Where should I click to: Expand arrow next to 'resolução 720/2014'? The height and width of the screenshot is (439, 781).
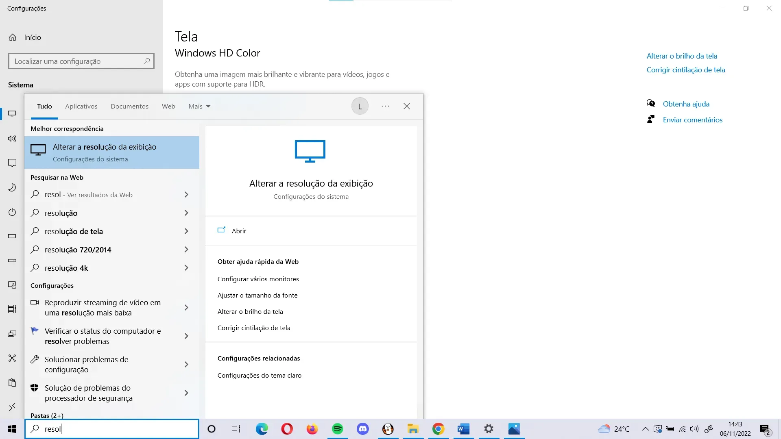(186, 250)
